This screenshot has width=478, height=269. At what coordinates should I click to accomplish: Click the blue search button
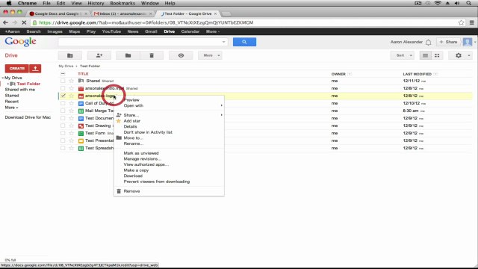coord(244,42)
